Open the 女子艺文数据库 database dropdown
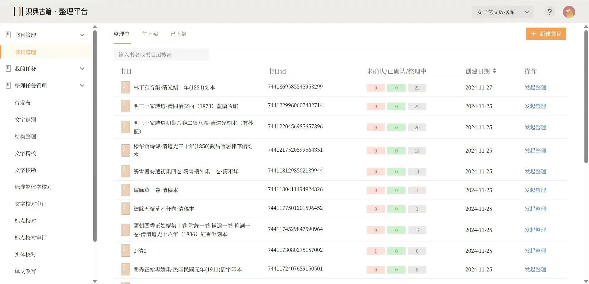The image size is (589, 284). coord(502,12)
